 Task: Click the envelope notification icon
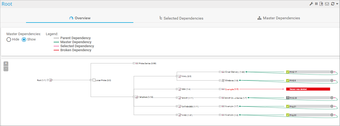point(327,4)
